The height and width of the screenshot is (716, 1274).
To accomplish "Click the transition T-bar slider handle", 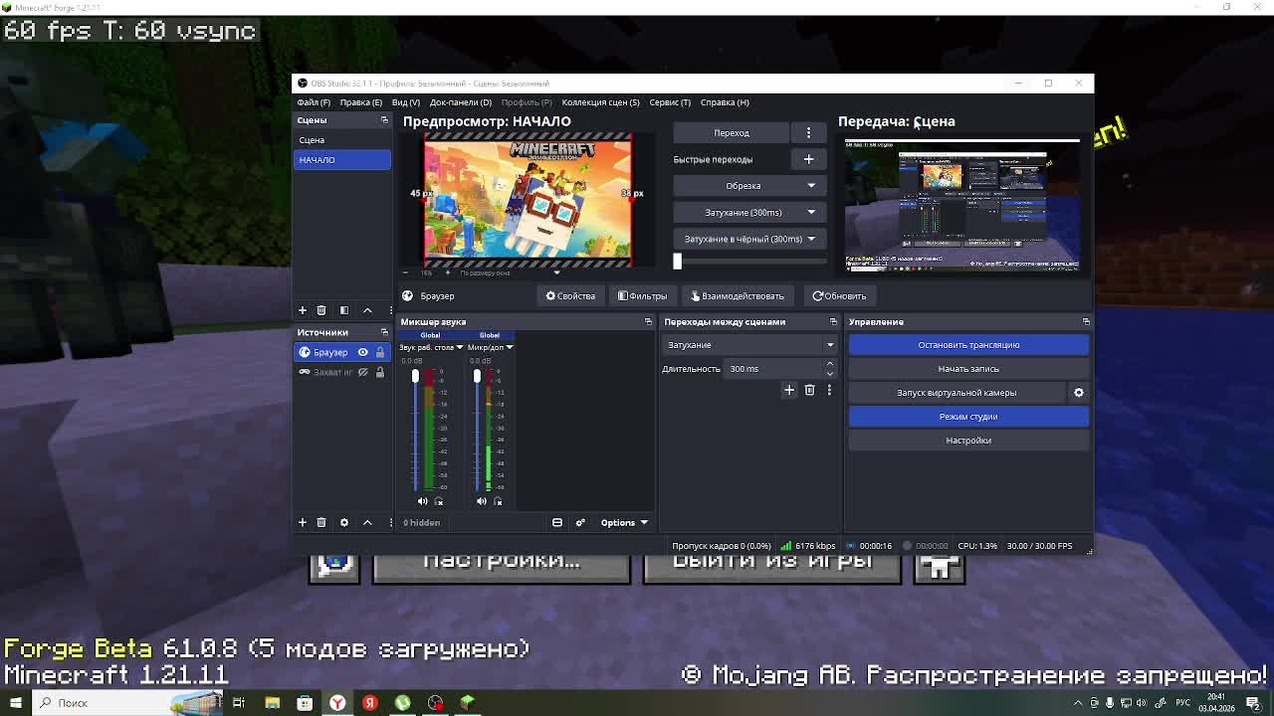I will pos(677,261).
